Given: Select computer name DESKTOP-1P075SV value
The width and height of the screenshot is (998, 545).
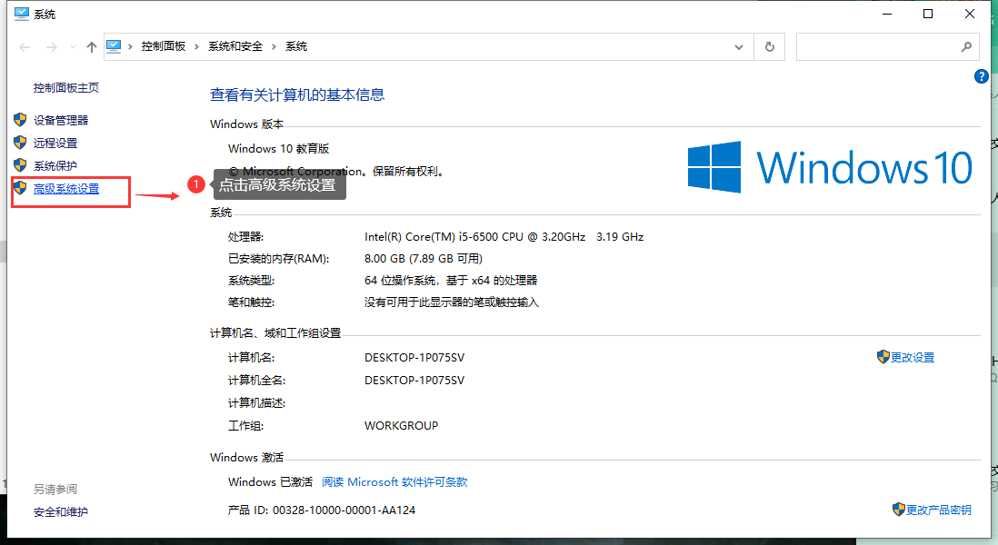Looking at the screenshot, I should pyautogui.click(x=414, y=357).
